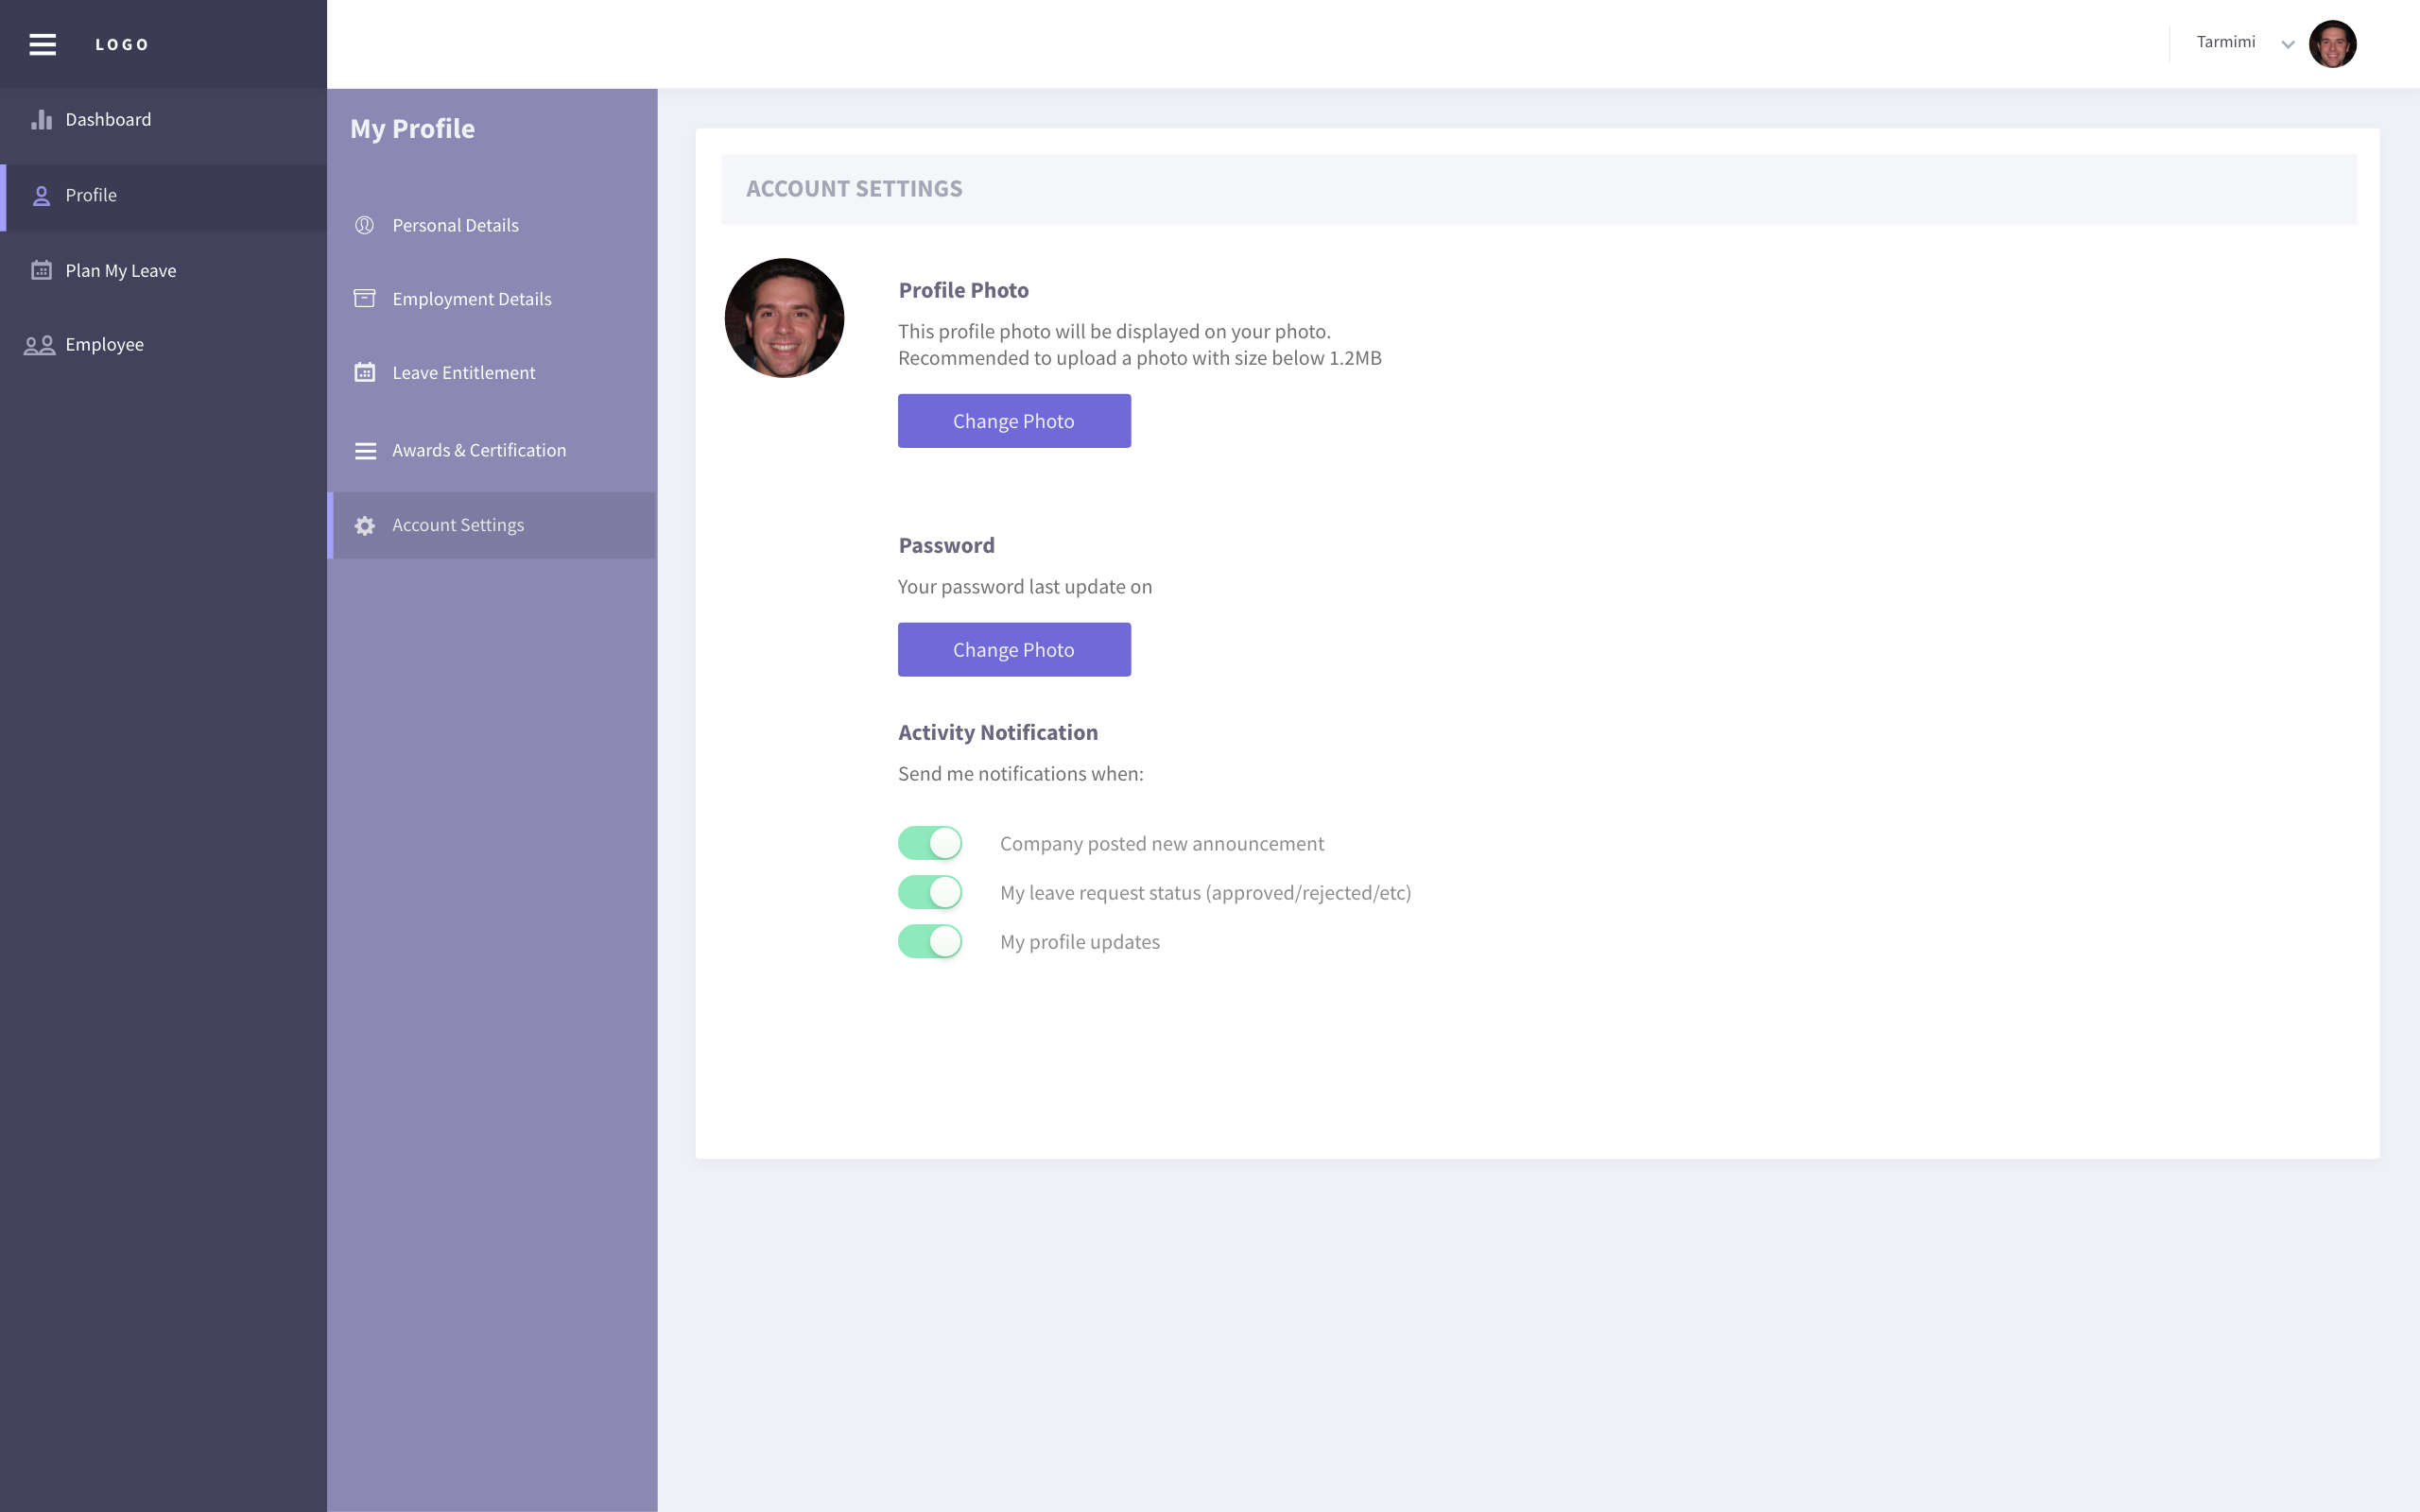Viewport: 2420px width, 1512px height.
Task: Open the hamburger menu icon
Action: pyautogui.click(x=42, y=44)
